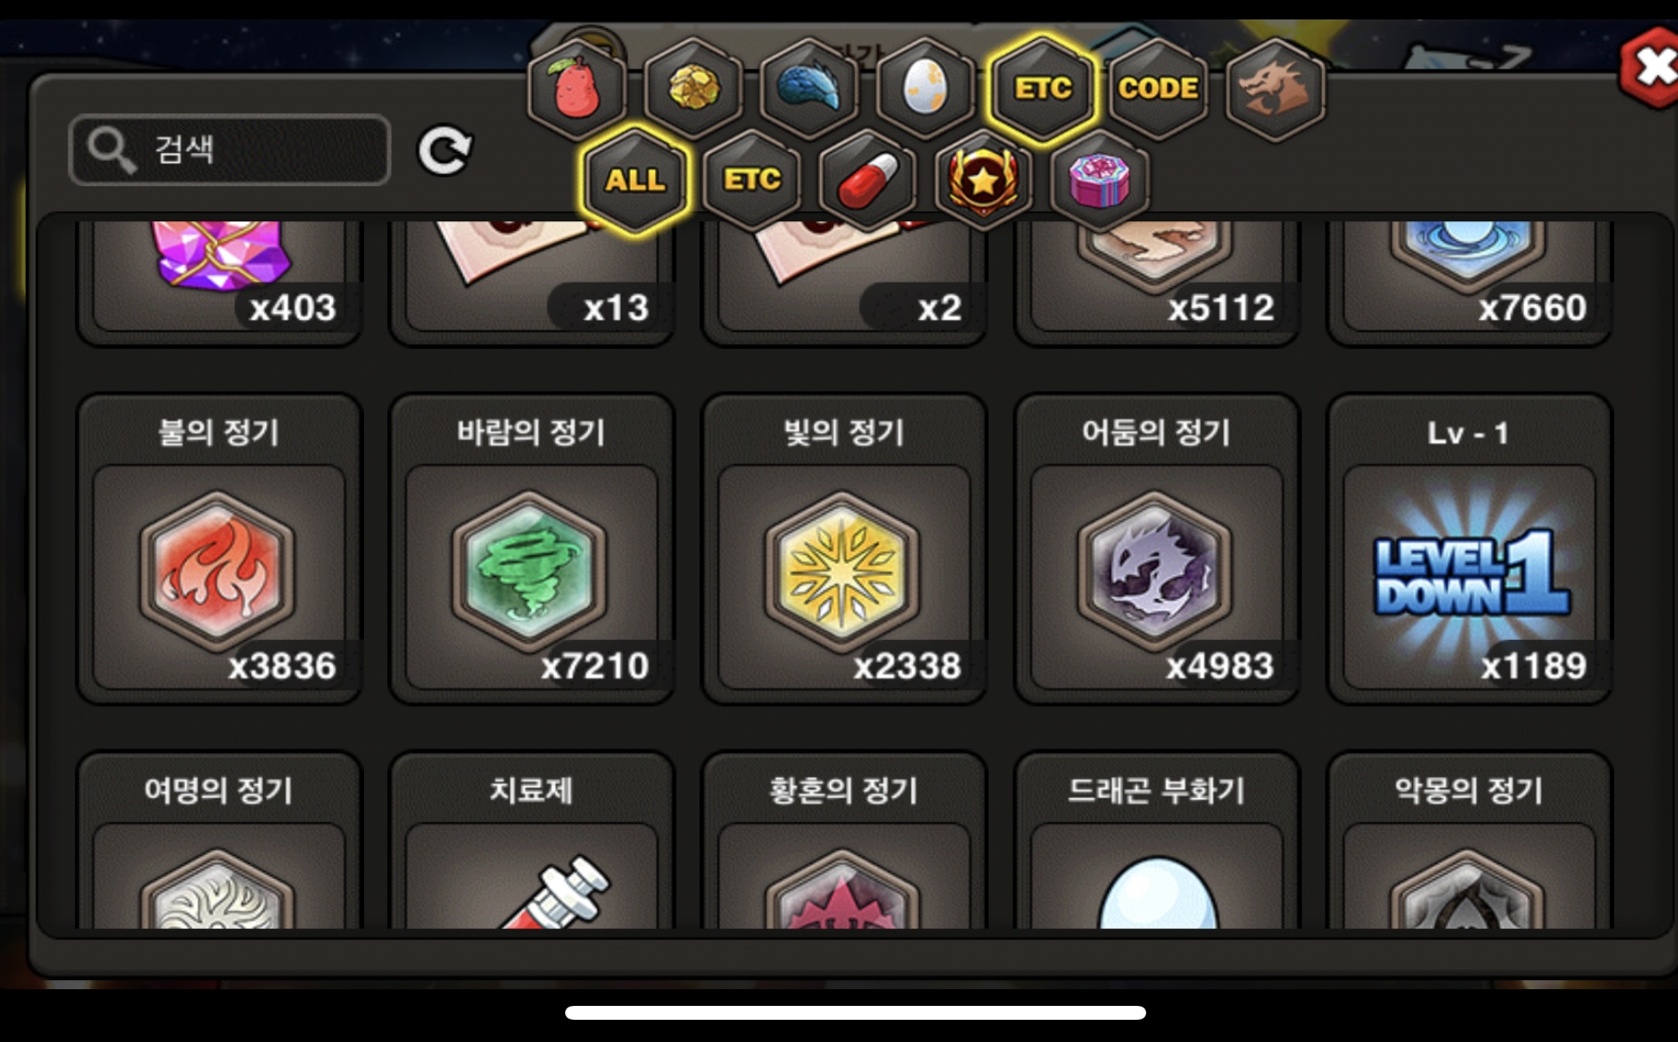
Task: Select the 어둠의 정기 dark essence item
Action: coord(1157,549)
